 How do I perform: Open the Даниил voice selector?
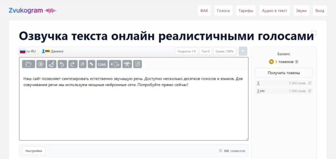pyautogui.click(x=52, y=51)
